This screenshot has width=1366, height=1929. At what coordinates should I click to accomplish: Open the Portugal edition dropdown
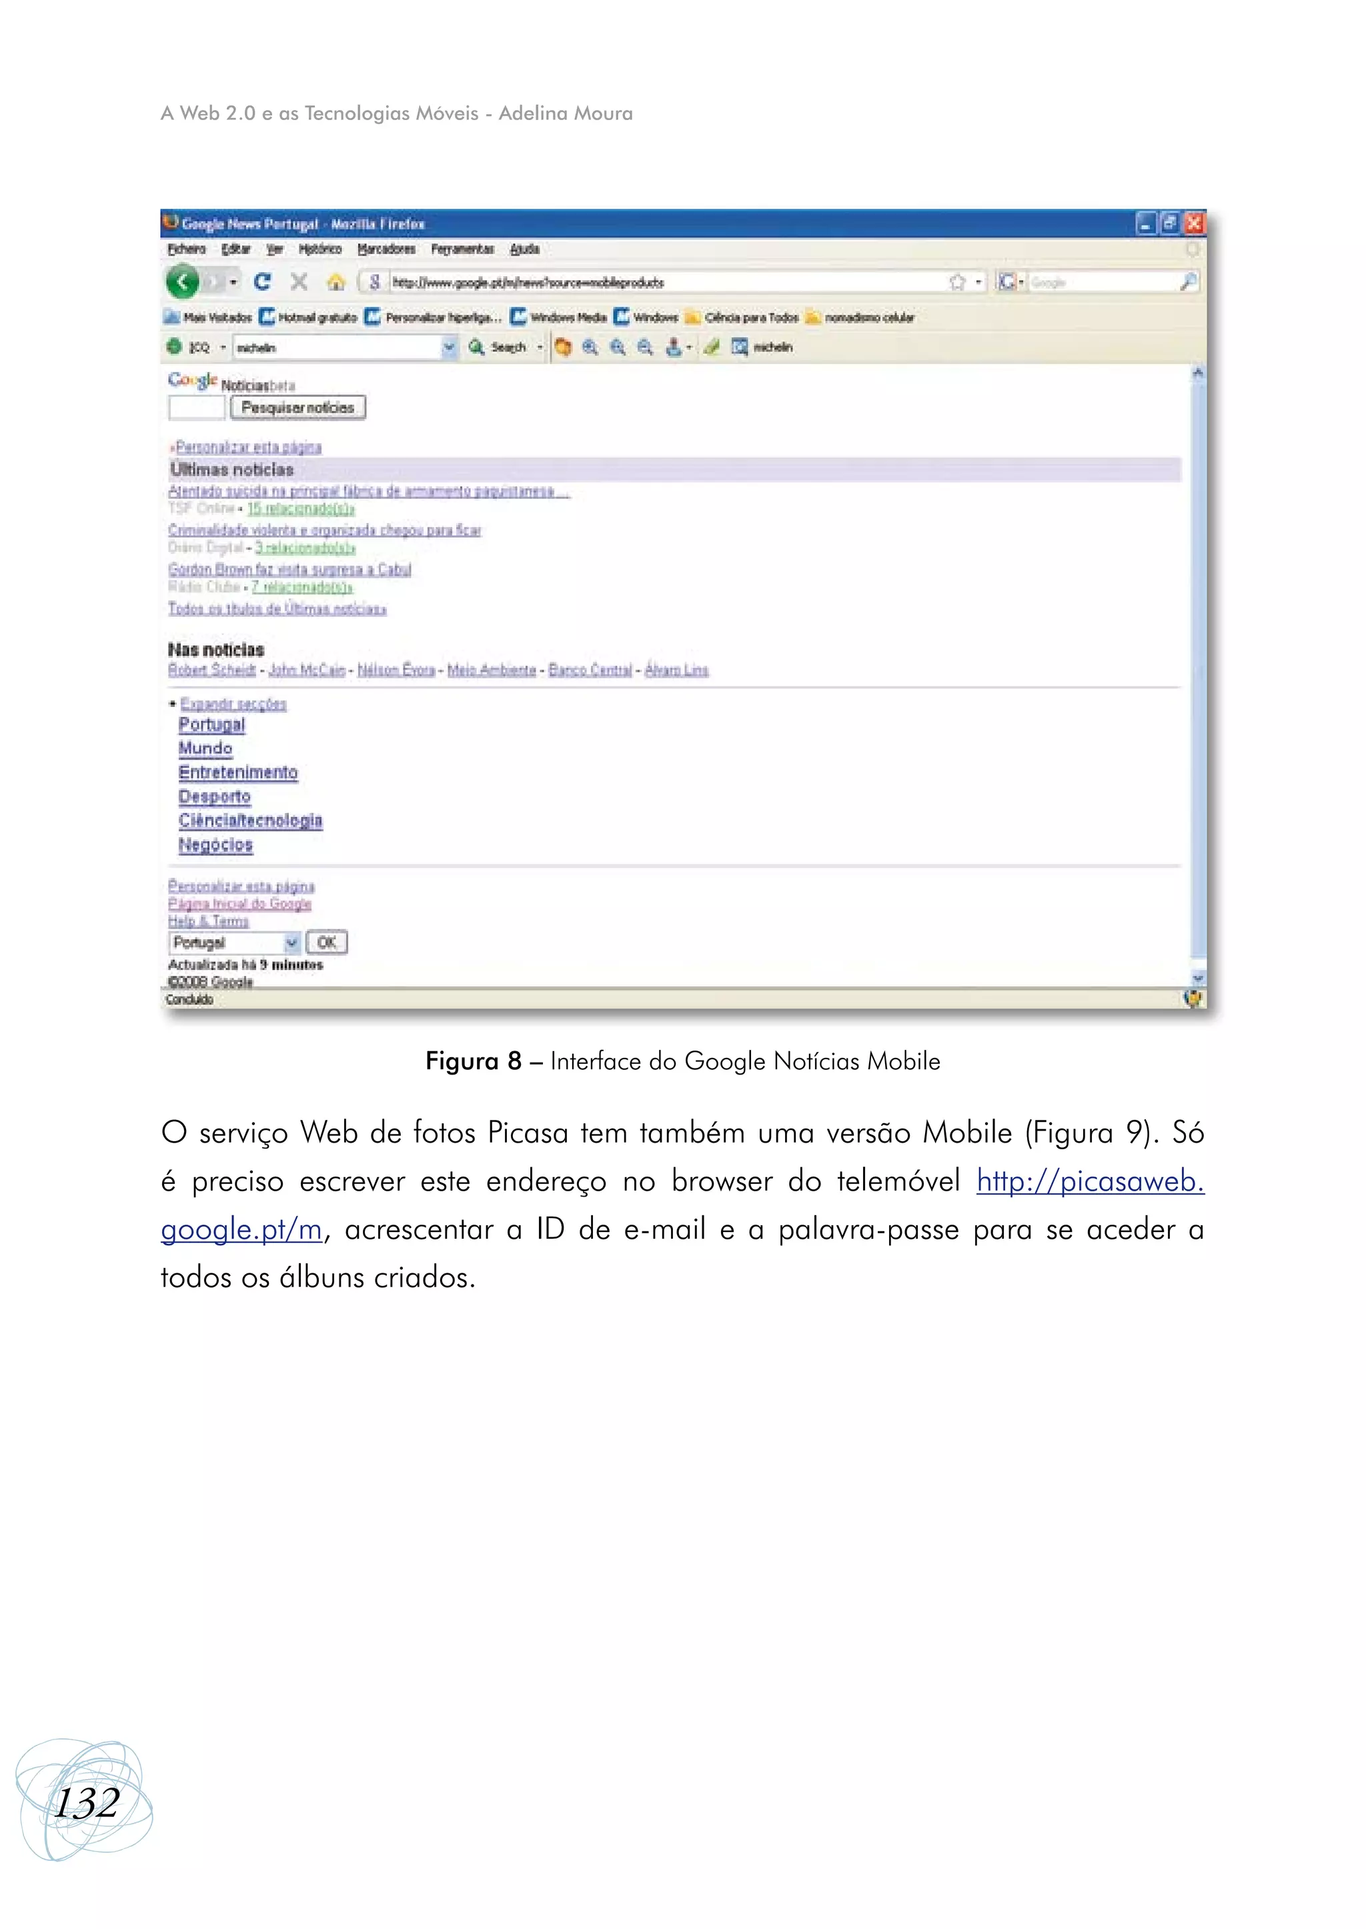(x=292, y=942)
